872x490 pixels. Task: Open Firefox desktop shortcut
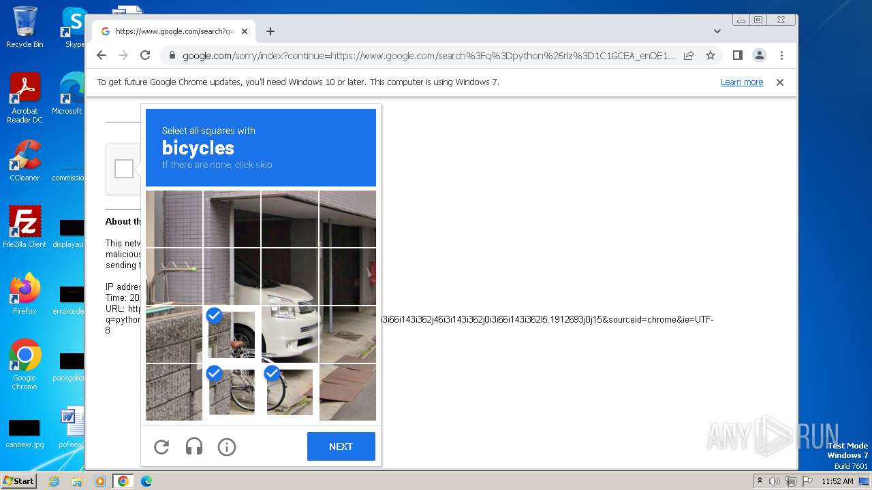[25, 294]
